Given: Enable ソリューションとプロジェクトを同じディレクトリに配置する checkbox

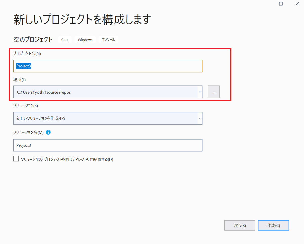Looking at the screenshot, I should pyautogui.click(x=16, y=159).
